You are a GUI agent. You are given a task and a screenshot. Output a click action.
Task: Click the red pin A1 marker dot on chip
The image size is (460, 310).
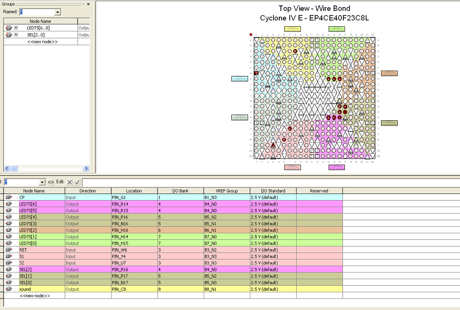(x=251, y=35)
